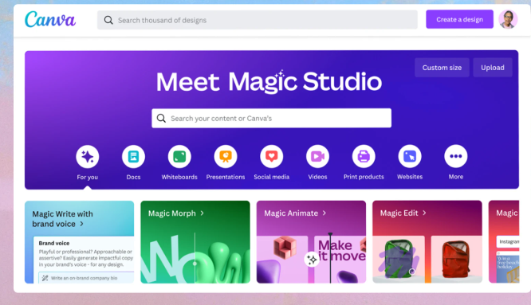The image size is (531, 305).
Task: Open the Docs category icon
Action: coord(133,157)
